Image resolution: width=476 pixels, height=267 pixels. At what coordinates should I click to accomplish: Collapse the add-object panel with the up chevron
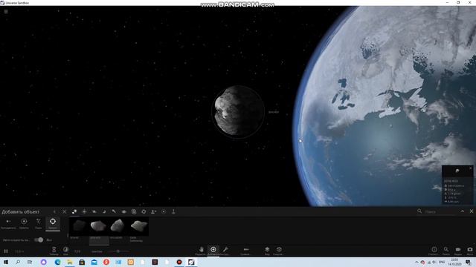click(x=463, y=211)
